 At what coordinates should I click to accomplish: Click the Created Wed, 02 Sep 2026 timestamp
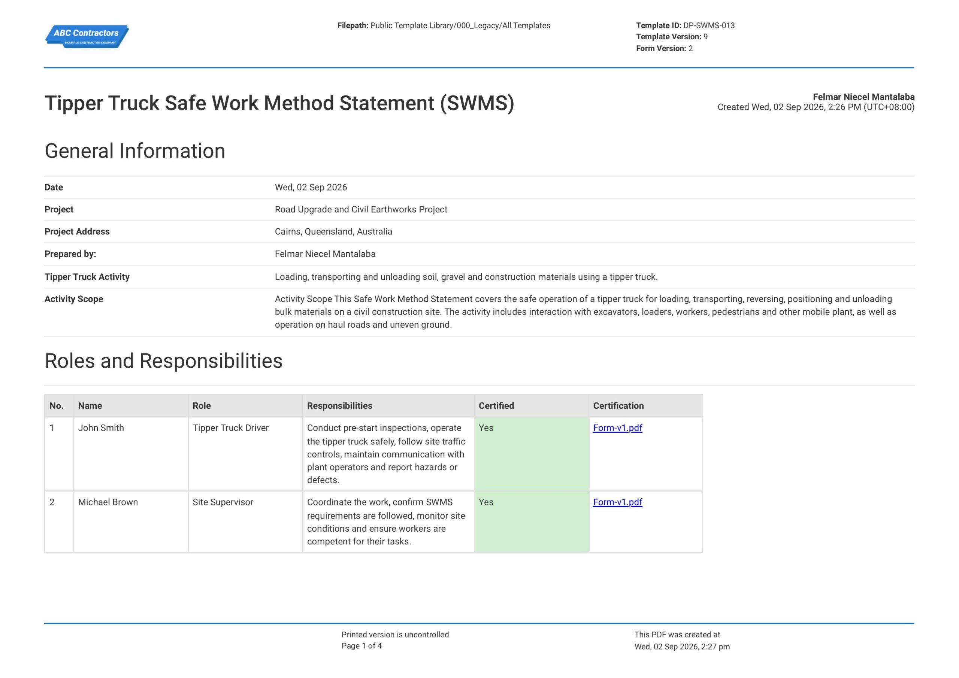pyautogui.click(x=816, y=107)
